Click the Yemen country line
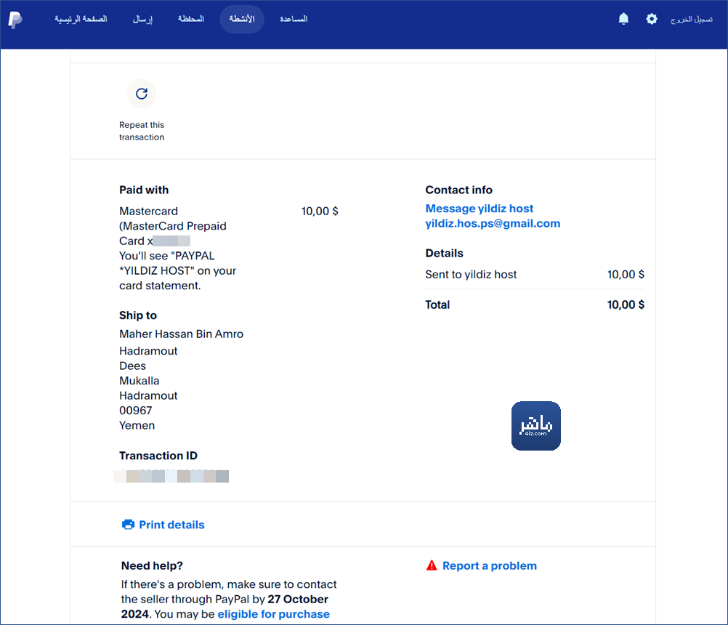Viewport: 728px width, 625px height. click(137, 425)
